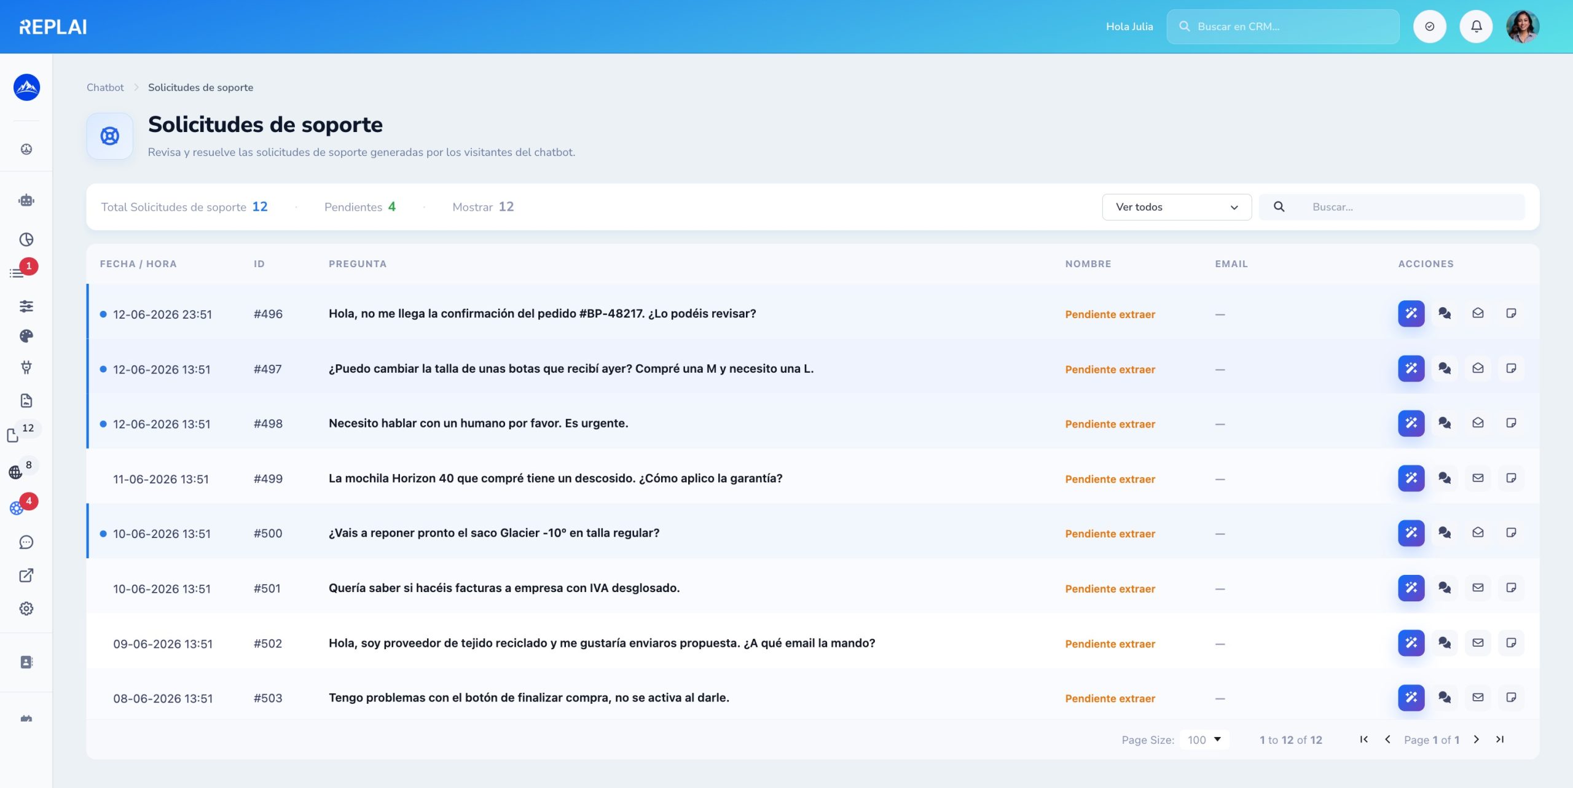Open the conversation for request #498
The image size is (1573, 788).
point(1444,423)
